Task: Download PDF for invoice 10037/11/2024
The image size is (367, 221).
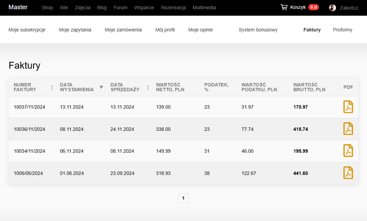Action: (348, 107)
